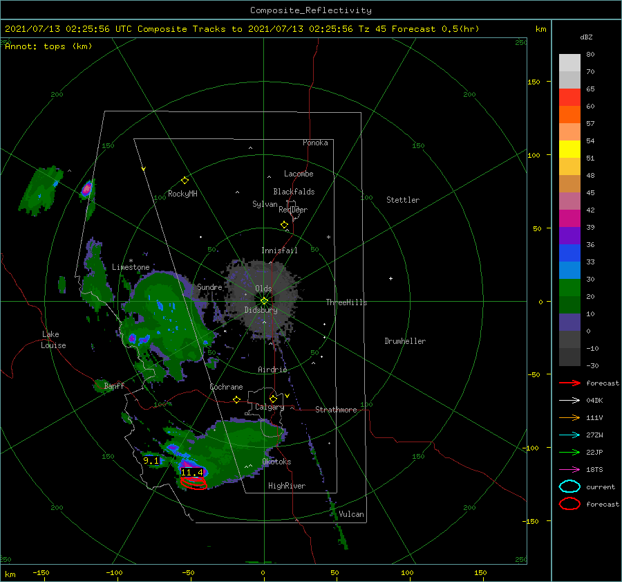Screen dimensions: 622x582
Task: Select the green 22JP track arrow
Action: coord(569,452)
